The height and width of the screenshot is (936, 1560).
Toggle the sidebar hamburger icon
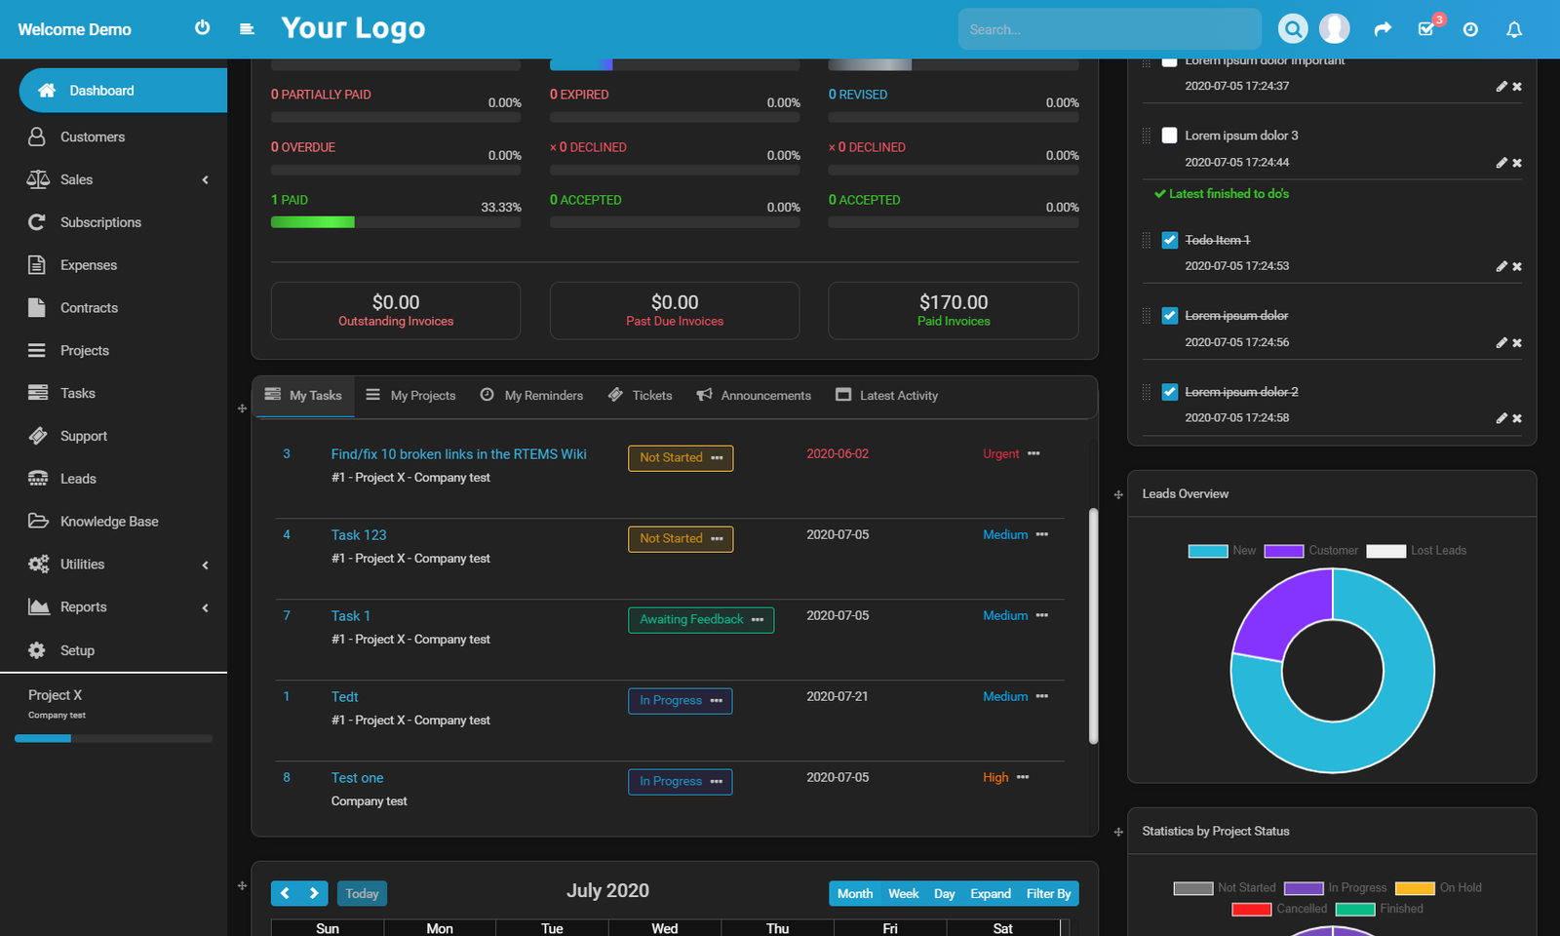click(247, 28)
